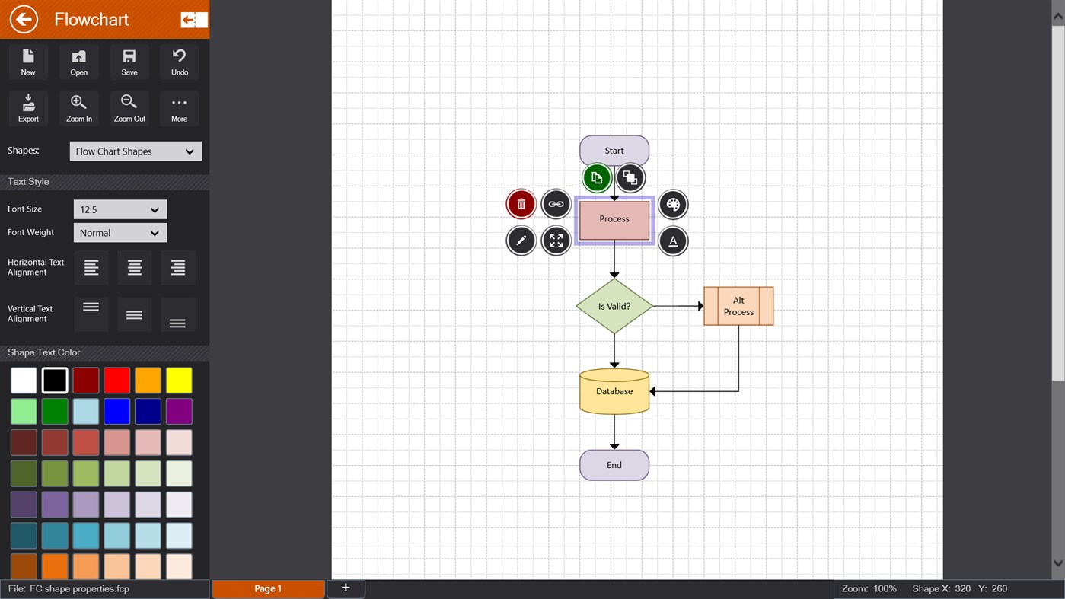
Task: Select the edit pencil icon for Process
Action: click(521, 241)
